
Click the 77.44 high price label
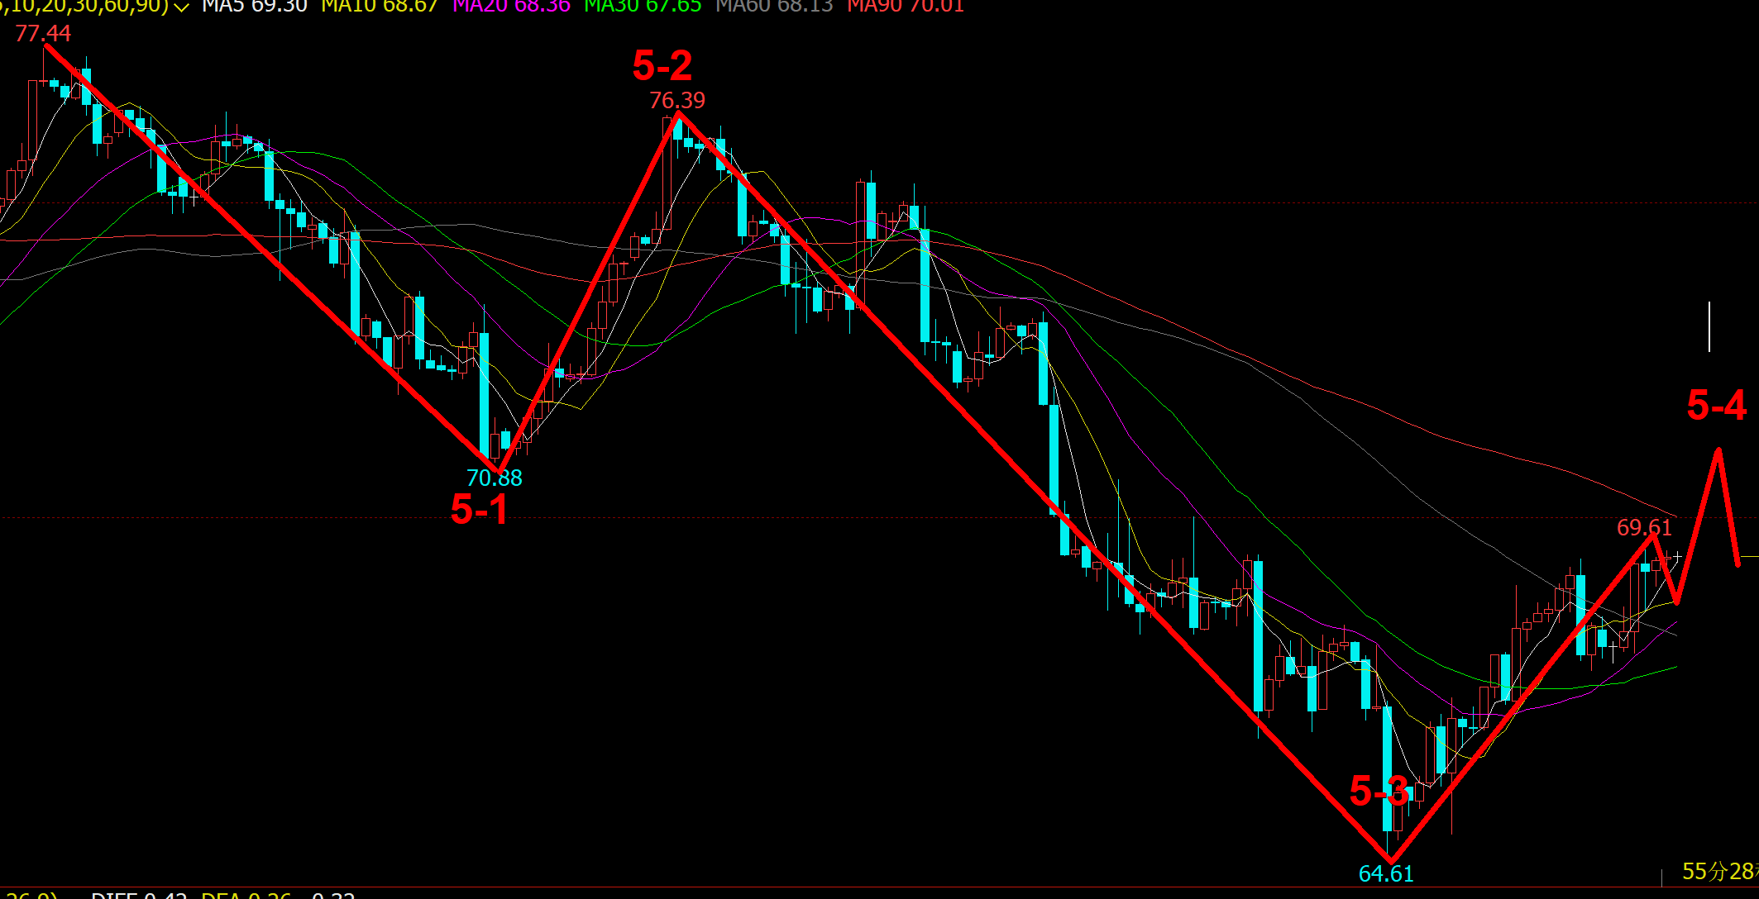[43, 34]
